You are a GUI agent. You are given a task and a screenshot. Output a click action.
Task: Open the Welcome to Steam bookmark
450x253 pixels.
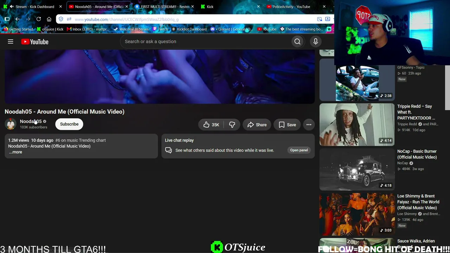tap(131, 29)
